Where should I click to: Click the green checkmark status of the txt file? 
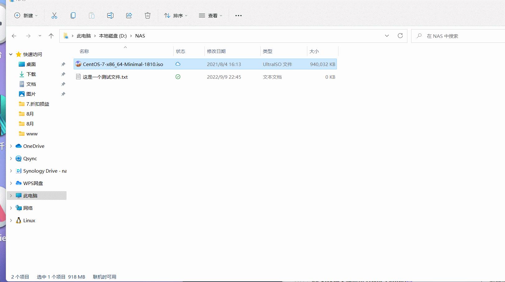[178, 77]
